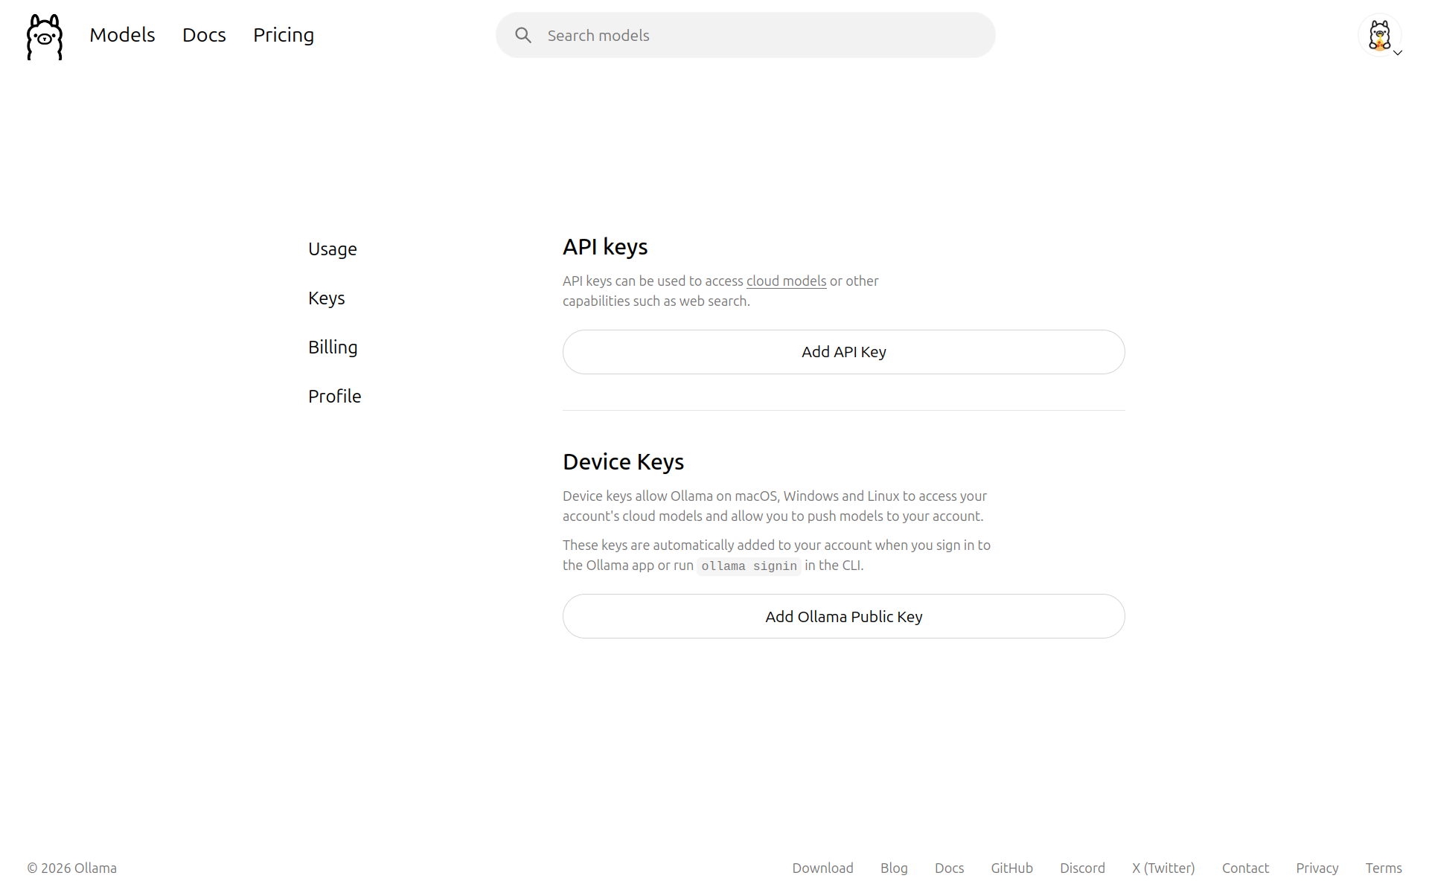Open the X (Twitter) footer link
This screenshot has width=1429, height=893.
1163,868
